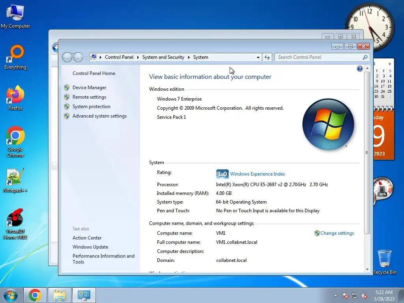Click the CPU meter gadget
Screen dimensions: 404x303
click(383, 190)
